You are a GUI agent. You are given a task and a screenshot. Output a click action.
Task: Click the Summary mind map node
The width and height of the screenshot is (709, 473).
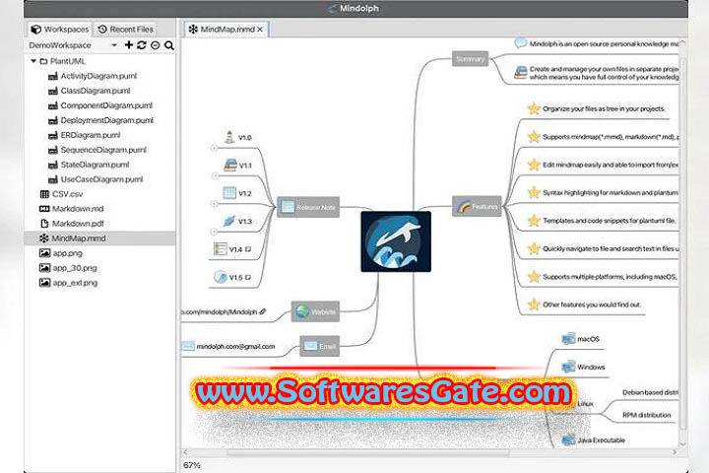471,59
